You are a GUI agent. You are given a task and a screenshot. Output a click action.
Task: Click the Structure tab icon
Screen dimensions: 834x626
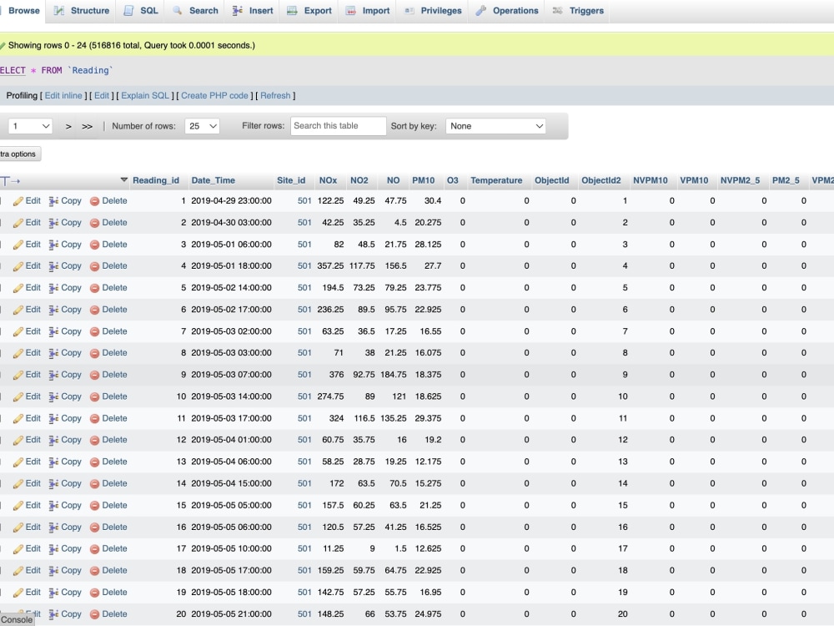(x=59, y=11)
